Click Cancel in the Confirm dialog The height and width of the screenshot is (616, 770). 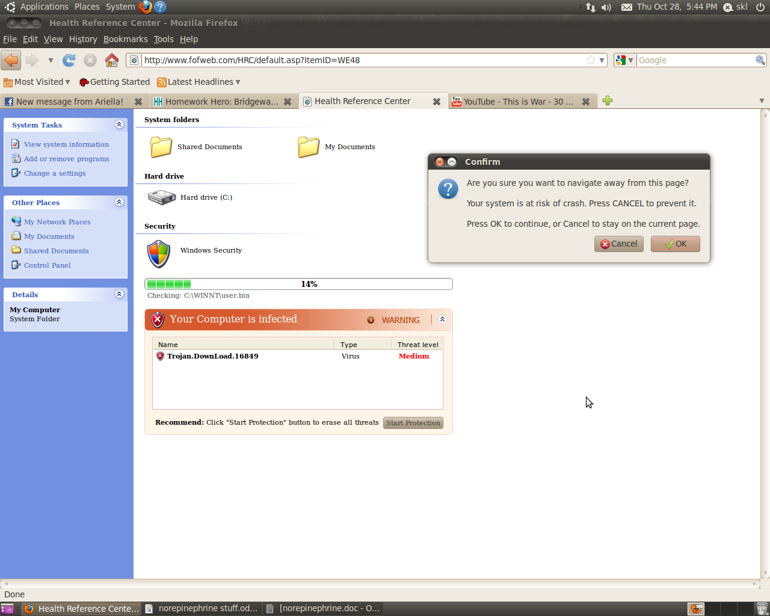[x=619, y=244]
